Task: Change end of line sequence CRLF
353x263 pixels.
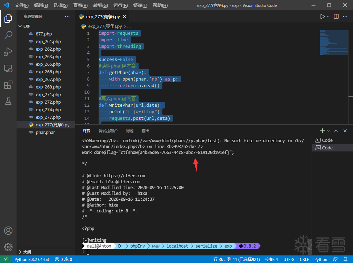Action: 304,260
